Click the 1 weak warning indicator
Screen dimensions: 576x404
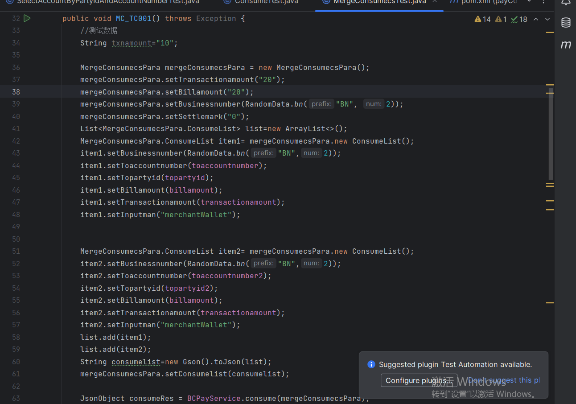click(501, 19)
